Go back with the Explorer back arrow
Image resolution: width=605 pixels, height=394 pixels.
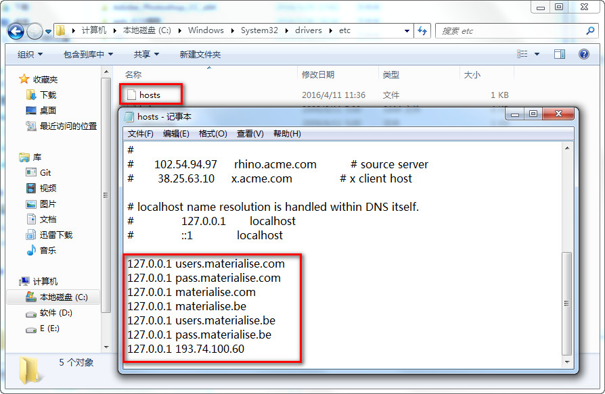(16, 31)
